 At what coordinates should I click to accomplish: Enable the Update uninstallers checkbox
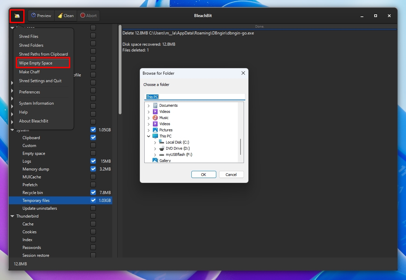tap(93, 208)
